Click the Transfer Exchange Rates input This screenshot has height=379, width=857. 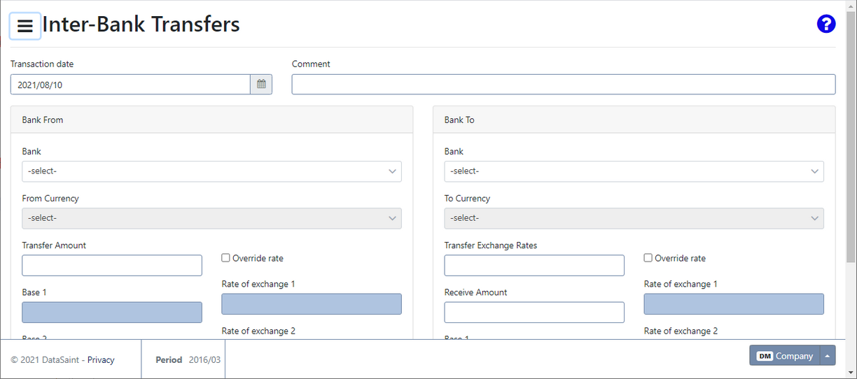534,266
